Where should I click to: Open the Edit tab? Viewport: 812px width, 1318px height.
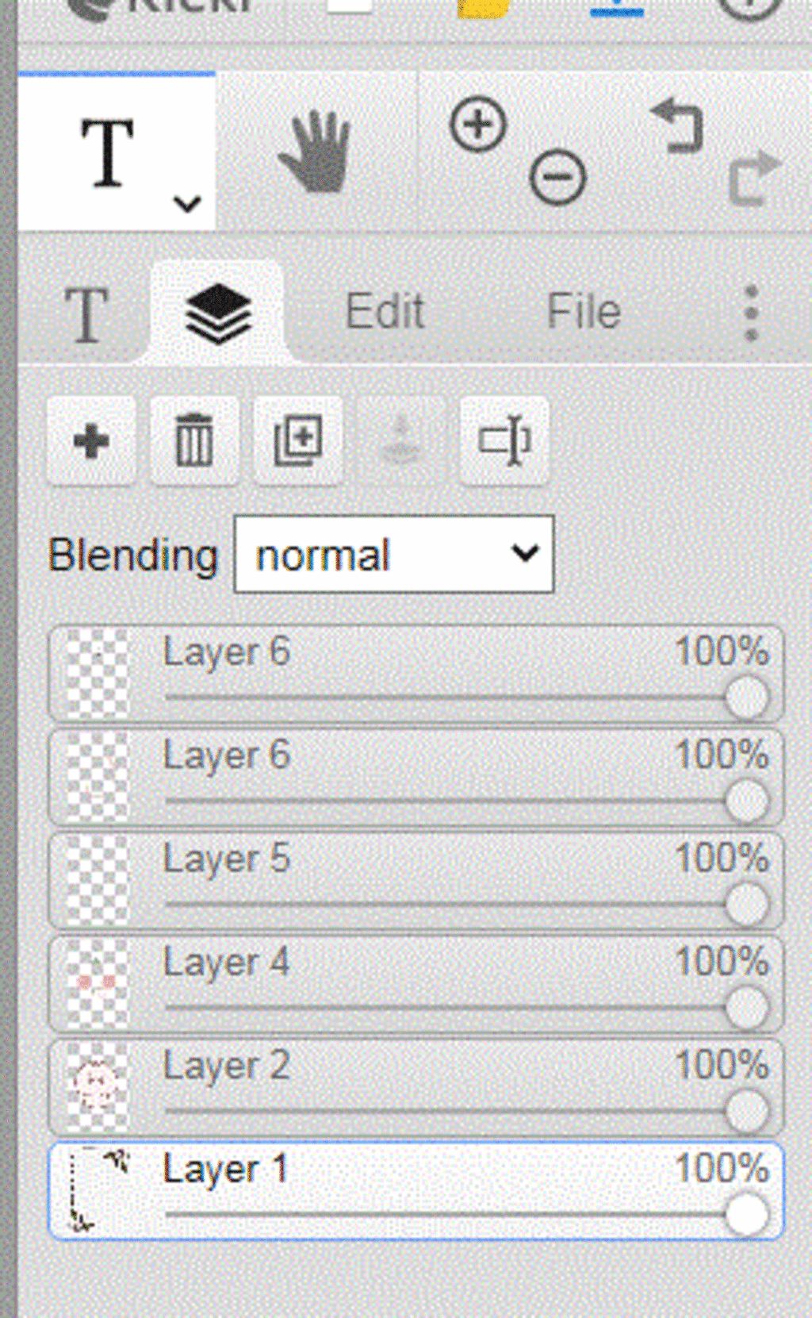coord(385,311)
